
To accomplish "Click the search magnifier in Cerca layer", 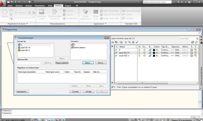I will (x=197, y=38).
